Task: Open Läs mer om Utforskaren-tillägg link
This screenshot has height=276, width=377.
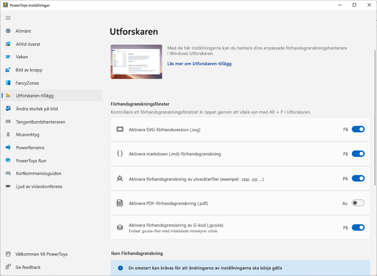Action: [x=199, y=64]
